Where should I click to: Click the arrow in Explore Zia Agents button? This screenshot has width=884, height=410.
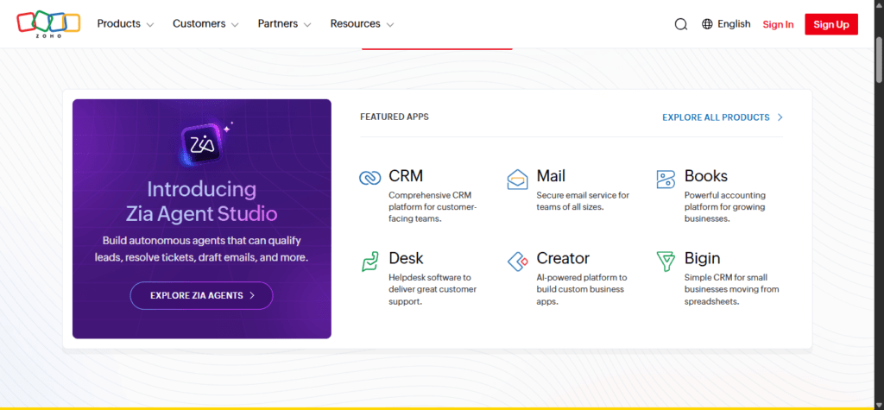(x=252, y=295)
